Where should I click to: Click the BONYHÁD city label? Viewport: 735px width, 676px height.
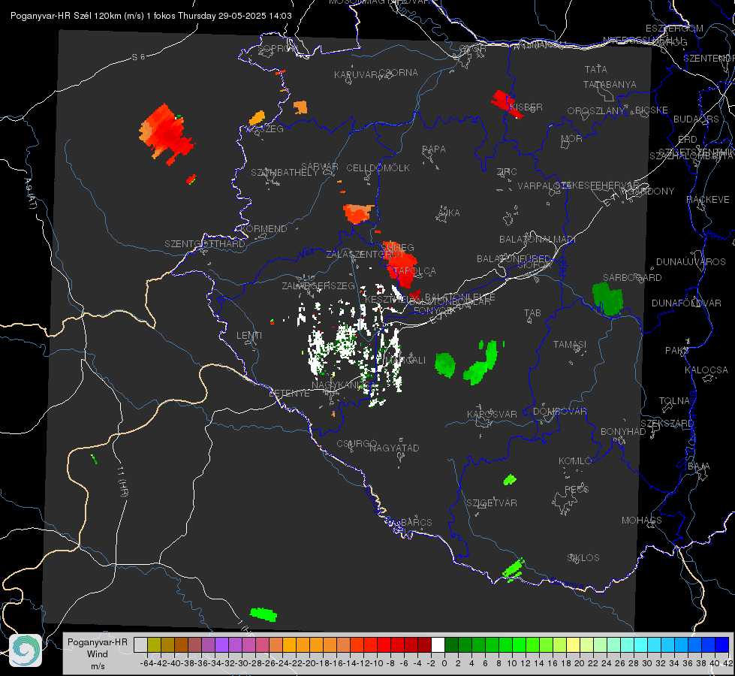(x=623, y=432)
